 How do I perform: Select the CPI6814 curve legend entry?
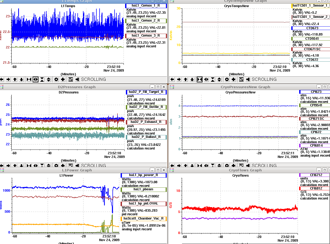tap(314, 146)
